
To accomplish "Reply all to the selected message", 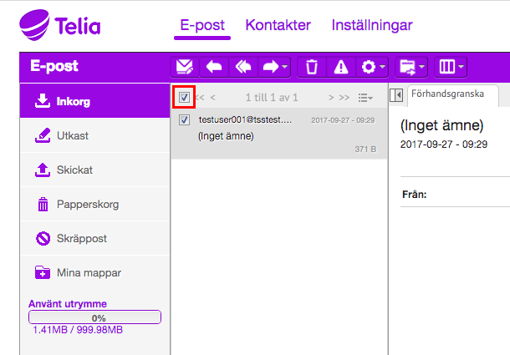I will [x=243, y=67].
